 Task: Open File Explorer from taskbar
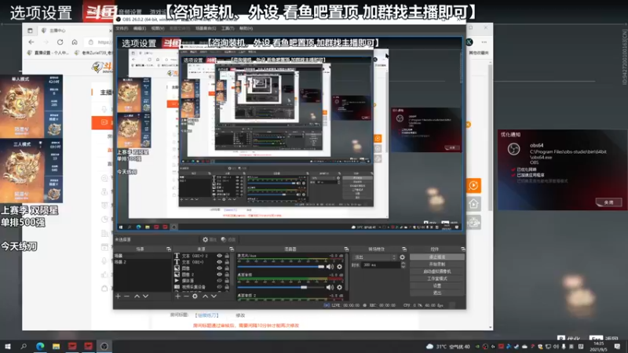pos(56,346)
